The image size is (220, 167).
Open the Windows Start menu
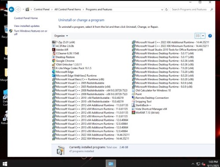pos(5,164)
